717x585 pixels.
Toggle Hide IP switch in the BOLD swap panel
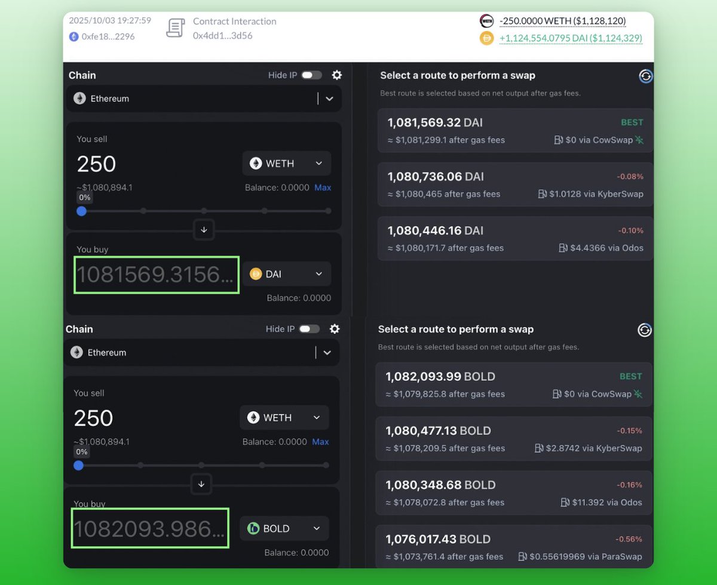point(309,329)
